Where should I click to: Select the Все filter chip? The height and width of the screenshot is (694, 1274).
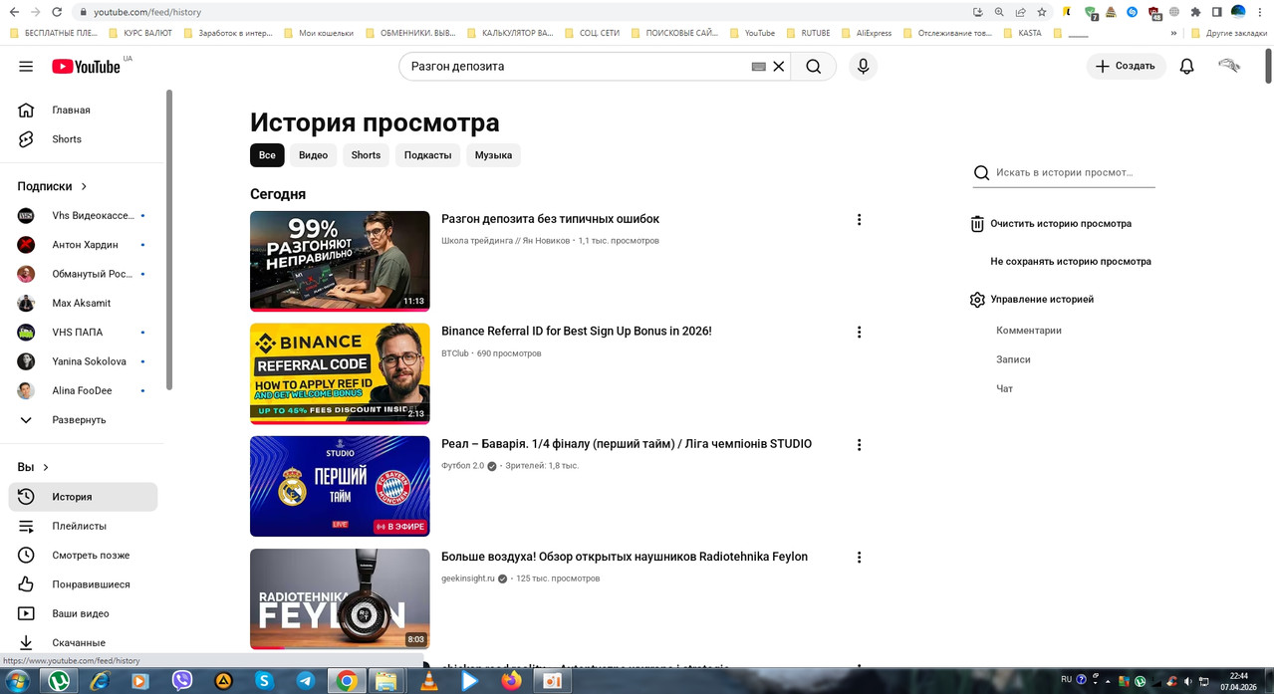[267, 155]
